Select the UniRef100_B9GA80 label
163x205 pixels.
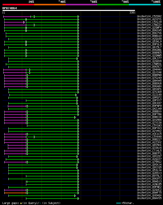149,86
